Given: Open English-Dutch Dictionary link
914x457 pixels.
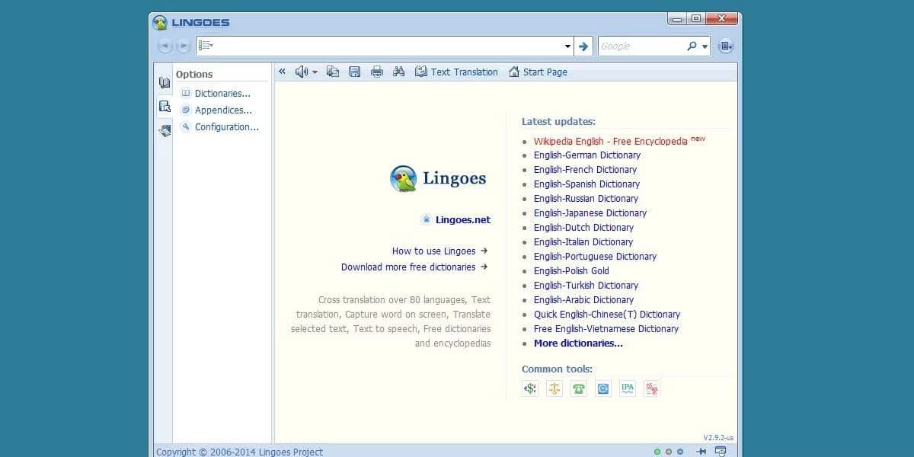Looking at the screenshot, I should [583, 227].
